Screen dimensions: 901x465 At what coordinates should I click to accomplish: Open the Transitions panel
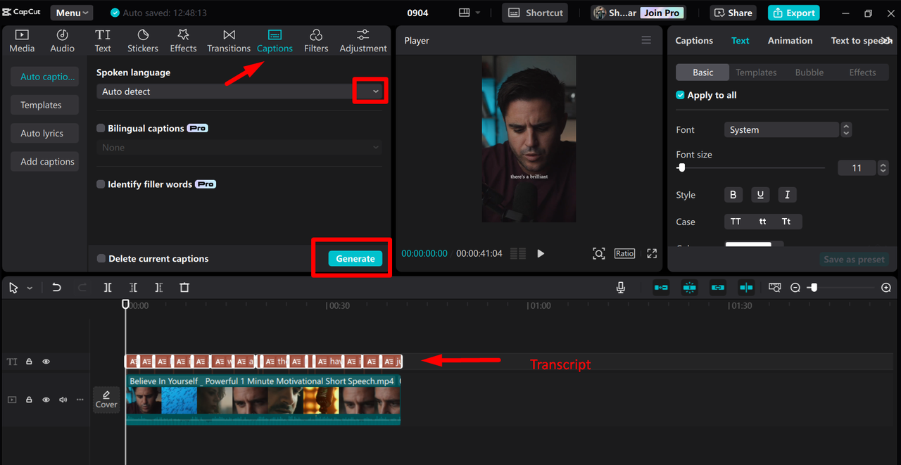[229, 41]
